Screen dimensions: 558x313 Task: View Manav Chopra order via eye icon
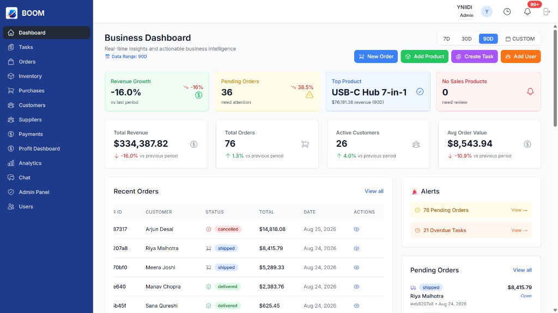[356, 287]
